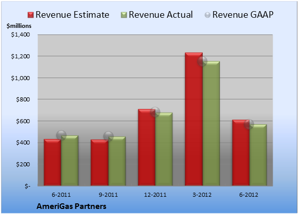
Task: Click the GAAP sphere marker for 3-2012
Action: tap(202, 61)
